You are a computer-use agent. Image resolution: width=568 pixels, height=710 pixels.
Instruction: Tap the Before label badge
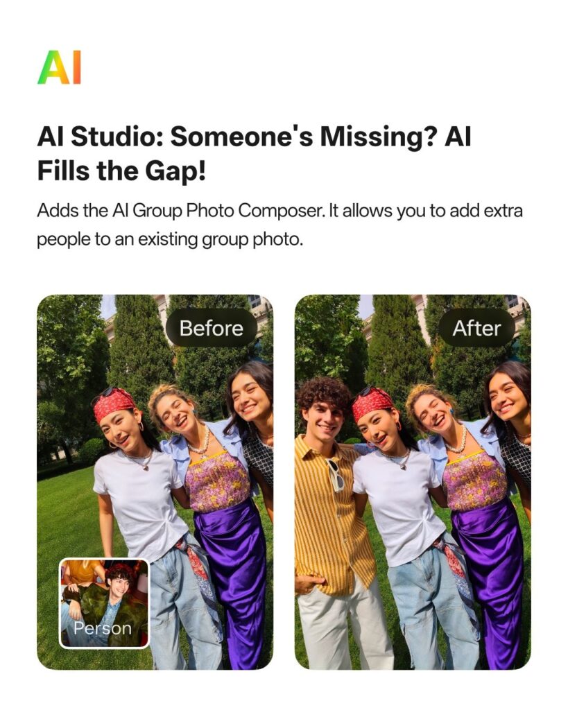[x=211, y=328]
